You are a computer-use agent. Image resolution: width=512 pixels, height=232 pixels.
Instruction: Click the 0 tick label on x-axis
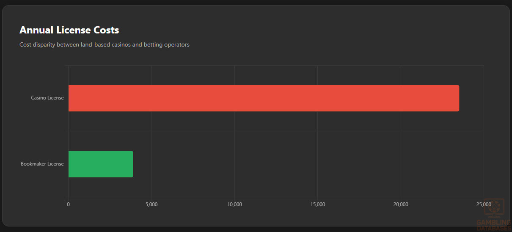[68, 204]
